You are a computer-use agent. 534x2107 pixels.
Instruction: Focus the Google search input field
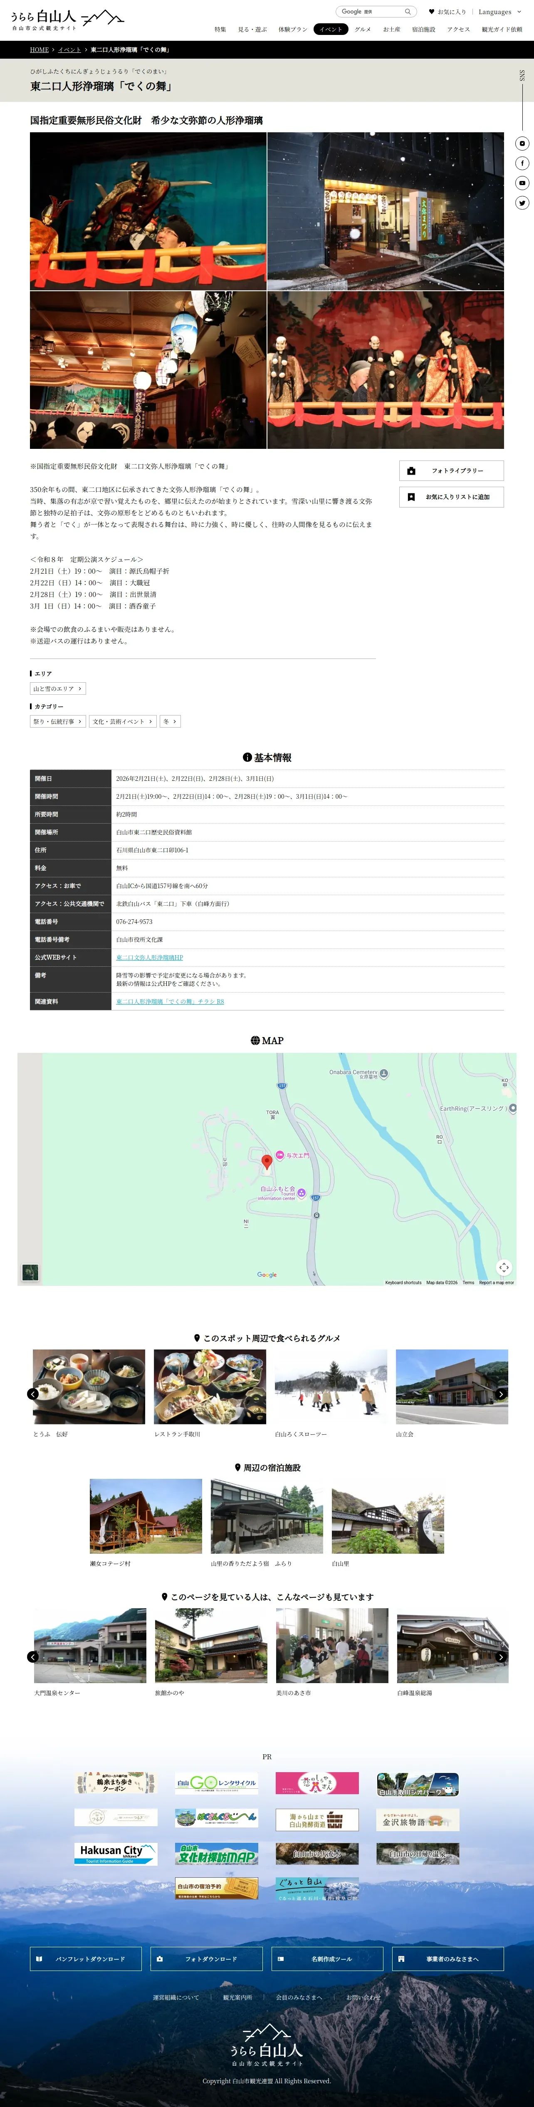tap(371, 12)
